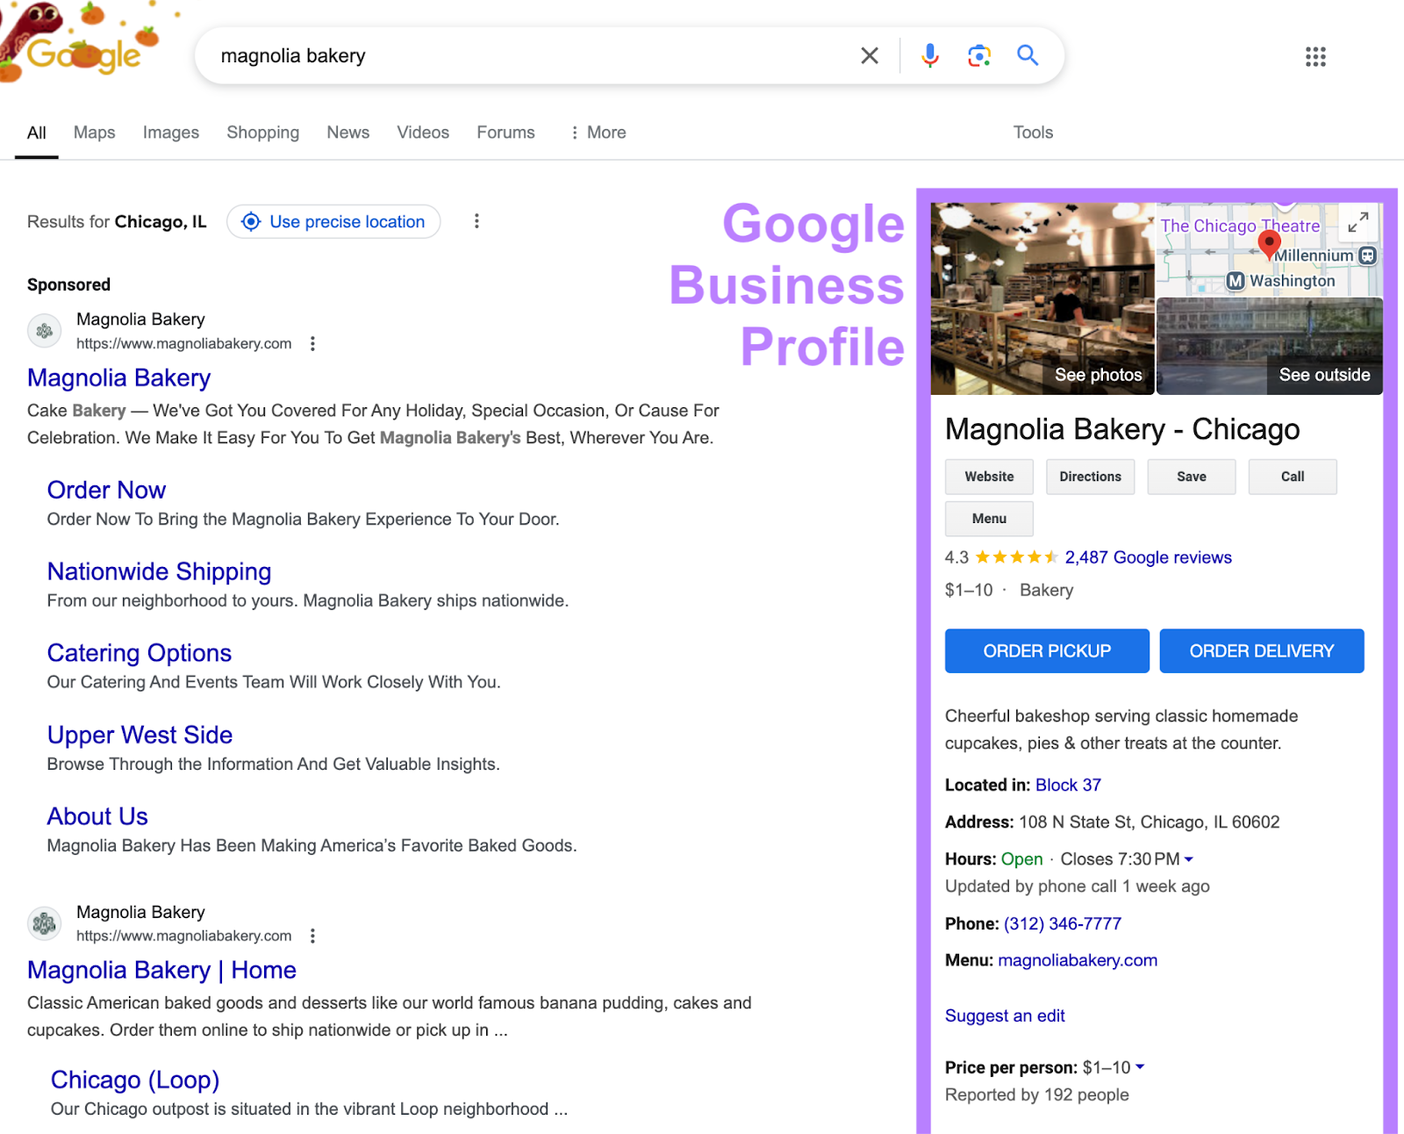The image size is (1404, 1134).
Task: Click Suggest an edit
Action: pyautogui.click(x=1004, y=1016)
